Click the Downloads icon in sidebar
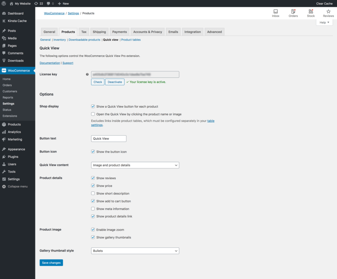 [4, 61]
